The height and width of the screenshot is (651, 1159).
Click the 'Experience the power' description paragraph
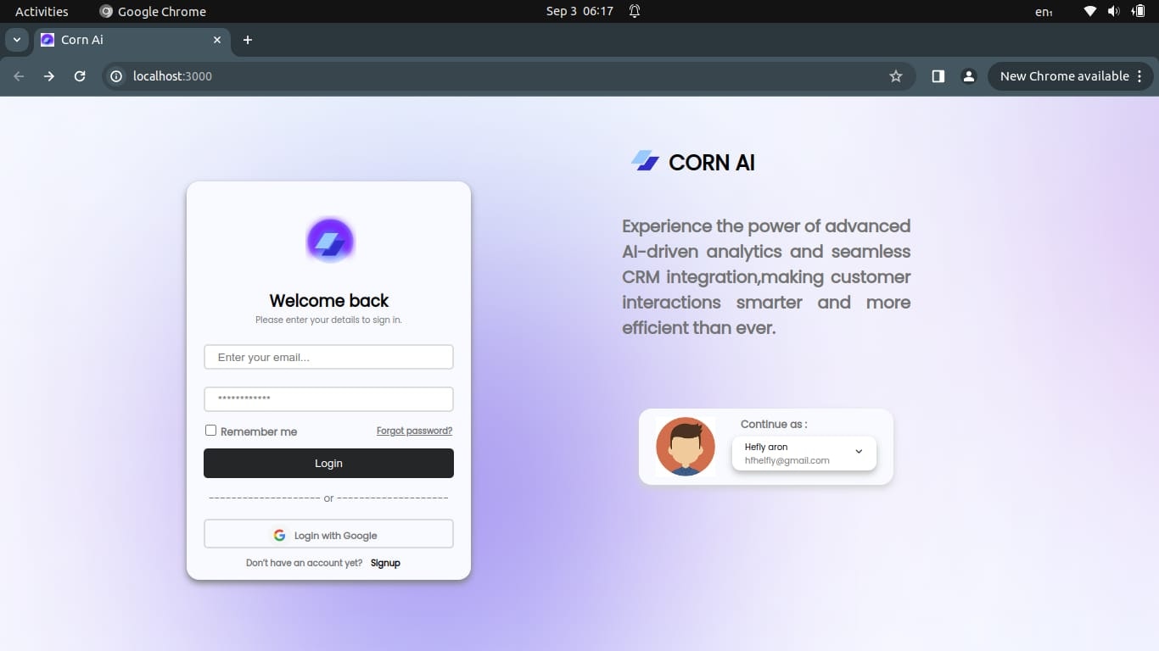click(x=766, y=276)
